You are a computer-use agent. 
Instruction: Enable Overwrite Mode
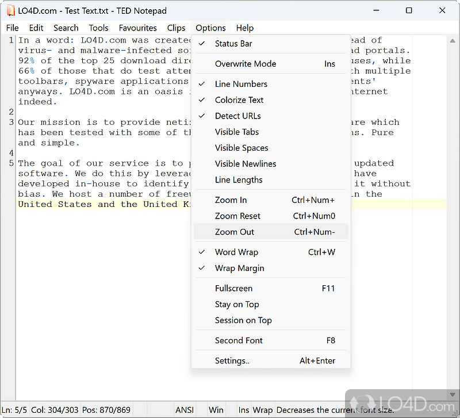(271, 64)
